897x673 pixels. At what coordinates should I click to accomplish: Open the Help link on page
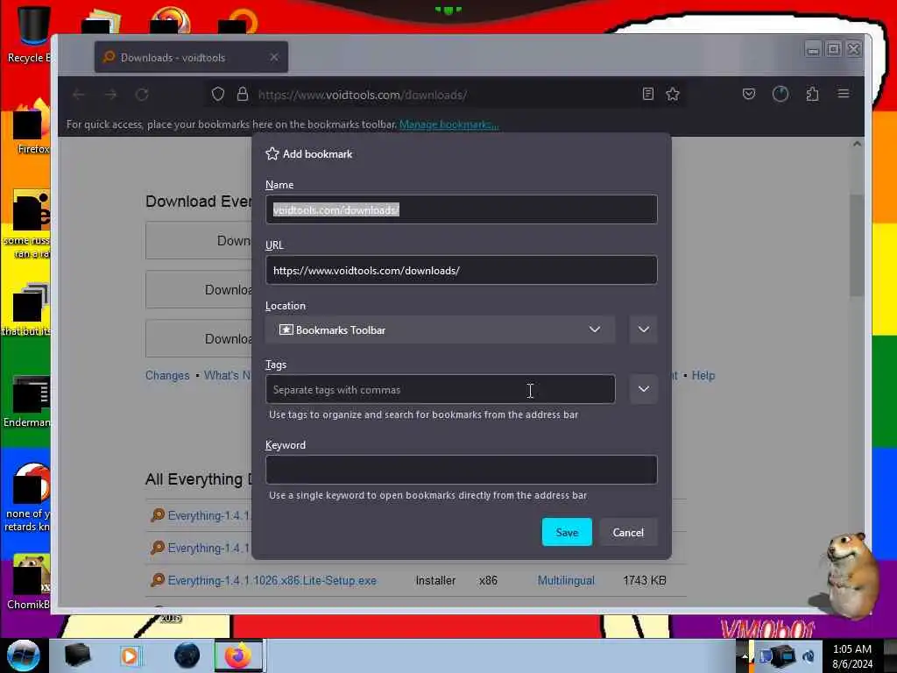click(703, 375)
